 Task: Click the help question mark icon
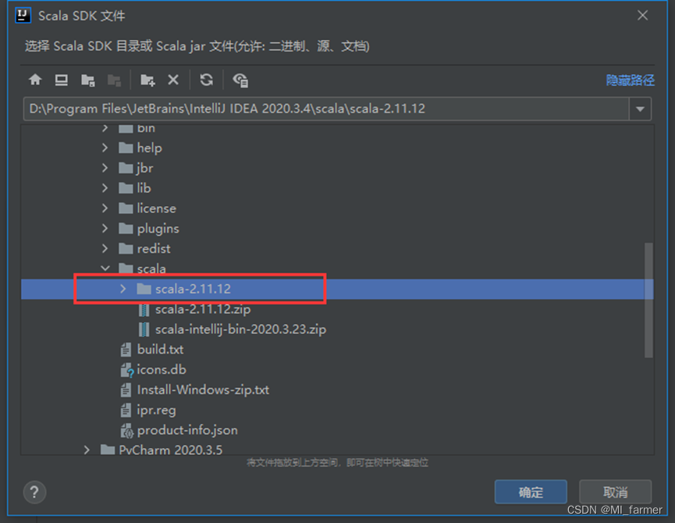(34, 492)
